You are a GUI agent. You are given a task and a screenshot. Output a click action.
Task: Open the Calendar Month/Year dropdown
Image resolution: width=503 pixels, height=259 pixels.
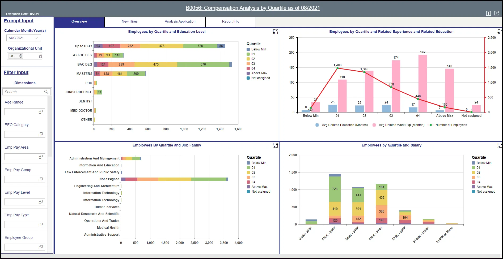click(x=36, y=38)
